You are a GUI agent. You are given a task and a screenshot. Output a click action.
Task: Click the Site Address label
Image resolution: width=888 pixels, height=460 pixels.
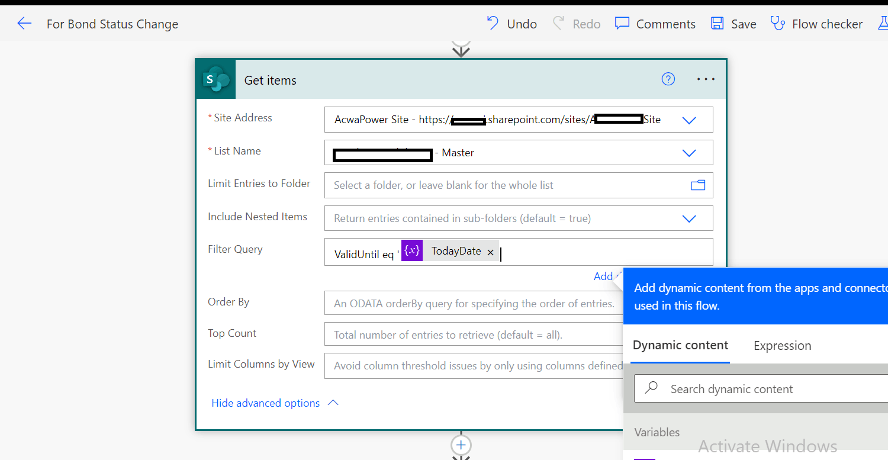pos(243,118)
